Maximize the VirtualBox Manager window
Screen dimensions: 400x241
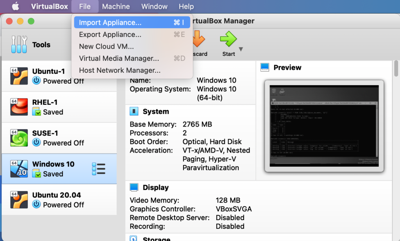tap(31, 21)
